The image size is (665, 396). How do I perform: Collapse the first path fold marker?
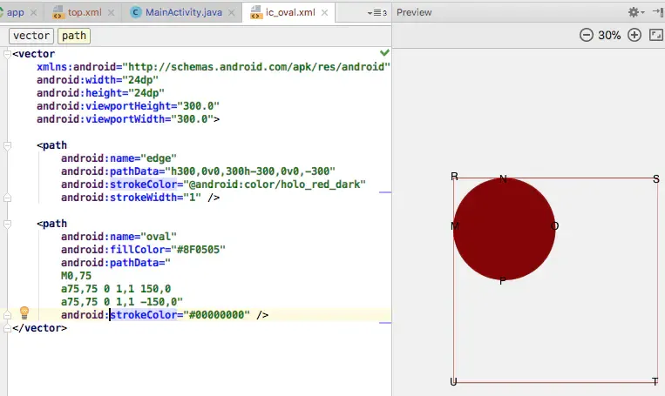7,145
